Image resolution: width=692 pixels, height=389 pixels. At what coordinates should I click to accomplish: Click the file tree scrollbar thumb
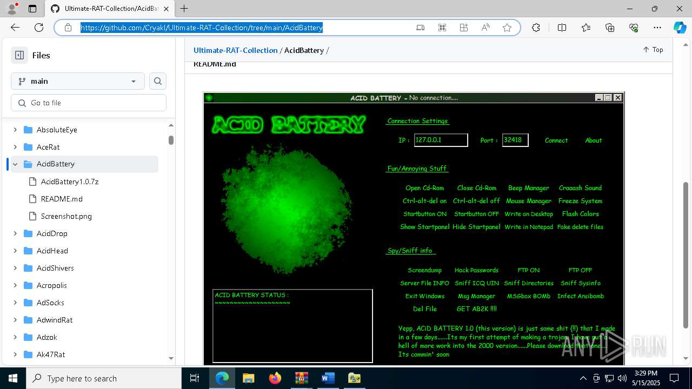pyautogui.click(x=171, y=140)
